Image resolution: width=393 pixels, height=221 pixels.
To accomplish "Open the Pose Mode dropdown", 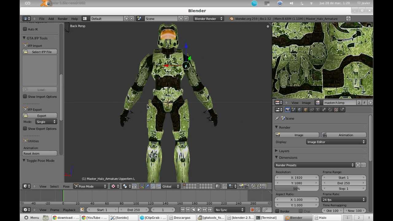I will pyautogui.click(x=90, y=186).
